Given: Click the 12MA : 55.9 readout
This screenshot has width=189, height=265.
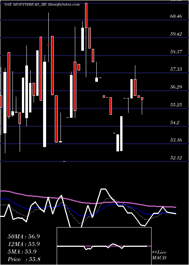Looking at the screenshot, I should (x=23, y=244).
